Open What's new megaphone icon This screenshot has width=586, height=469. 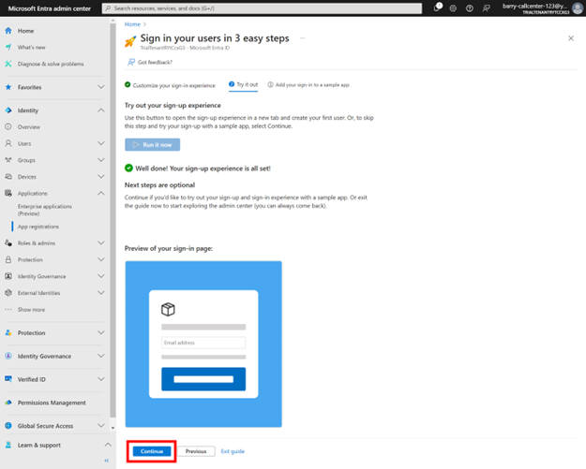pyautogui.click(x=8, y=48)
